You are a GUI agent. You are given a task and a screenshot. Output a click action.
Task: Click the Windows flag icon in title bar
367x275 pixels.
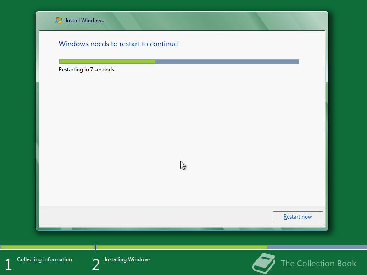click(59, 20)
